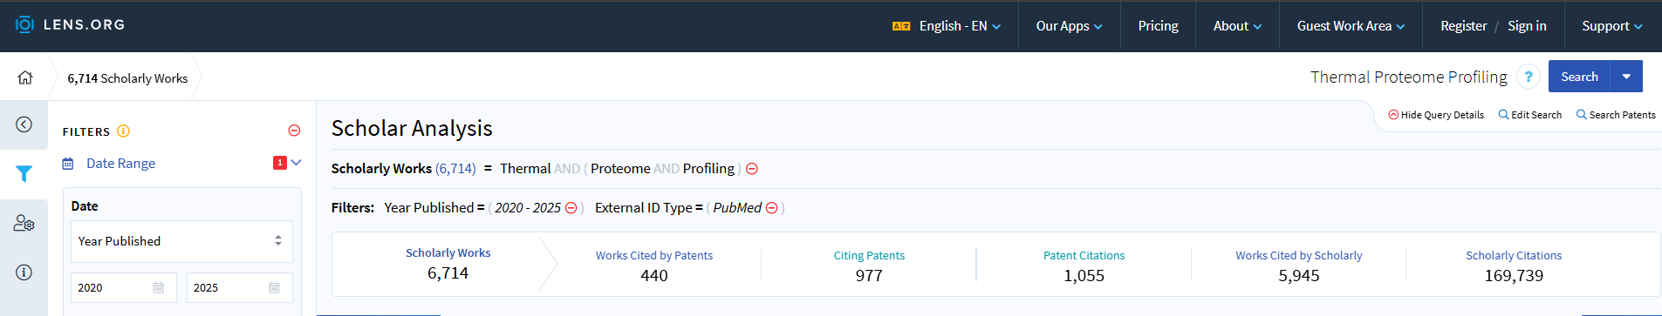The height and width of the screenshot is (316, 1662).
Task: Open the filter funnel panel icon
Action: click(24, 174)
